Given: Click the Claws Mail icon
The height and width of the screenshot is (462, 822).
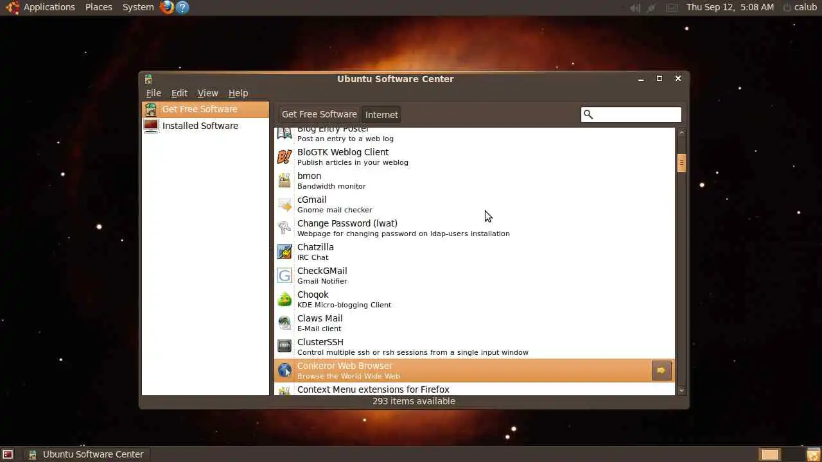Looking at the screenshot, I should point(284,323).
